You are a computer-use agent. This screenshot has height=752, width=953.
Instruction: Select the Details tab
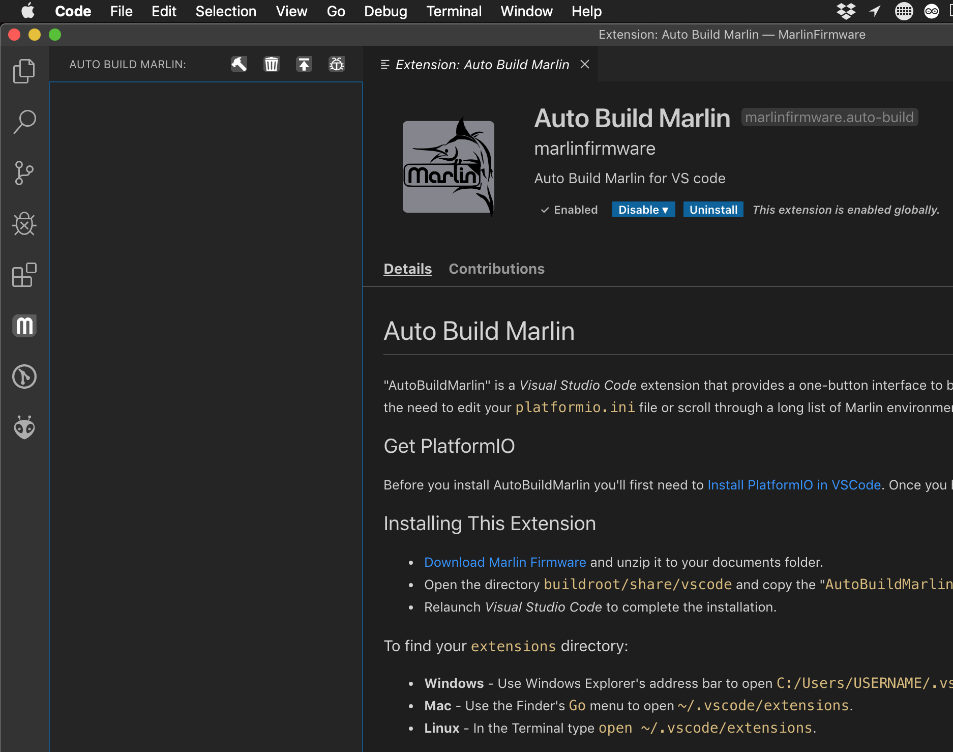click(x=407, y=269)
